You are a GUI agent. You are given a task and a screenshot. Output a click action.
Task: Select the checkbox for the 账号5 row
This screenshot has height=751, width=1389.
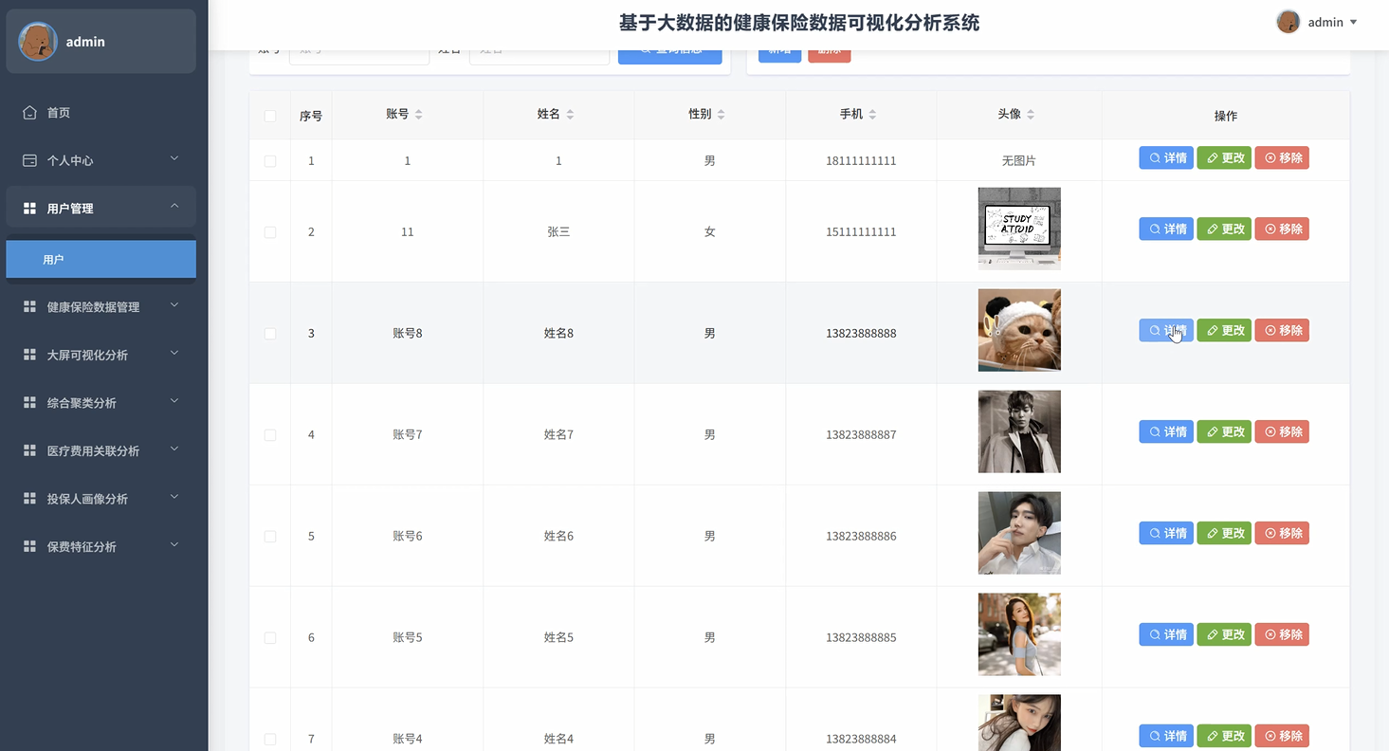click(x=270, y=638)
